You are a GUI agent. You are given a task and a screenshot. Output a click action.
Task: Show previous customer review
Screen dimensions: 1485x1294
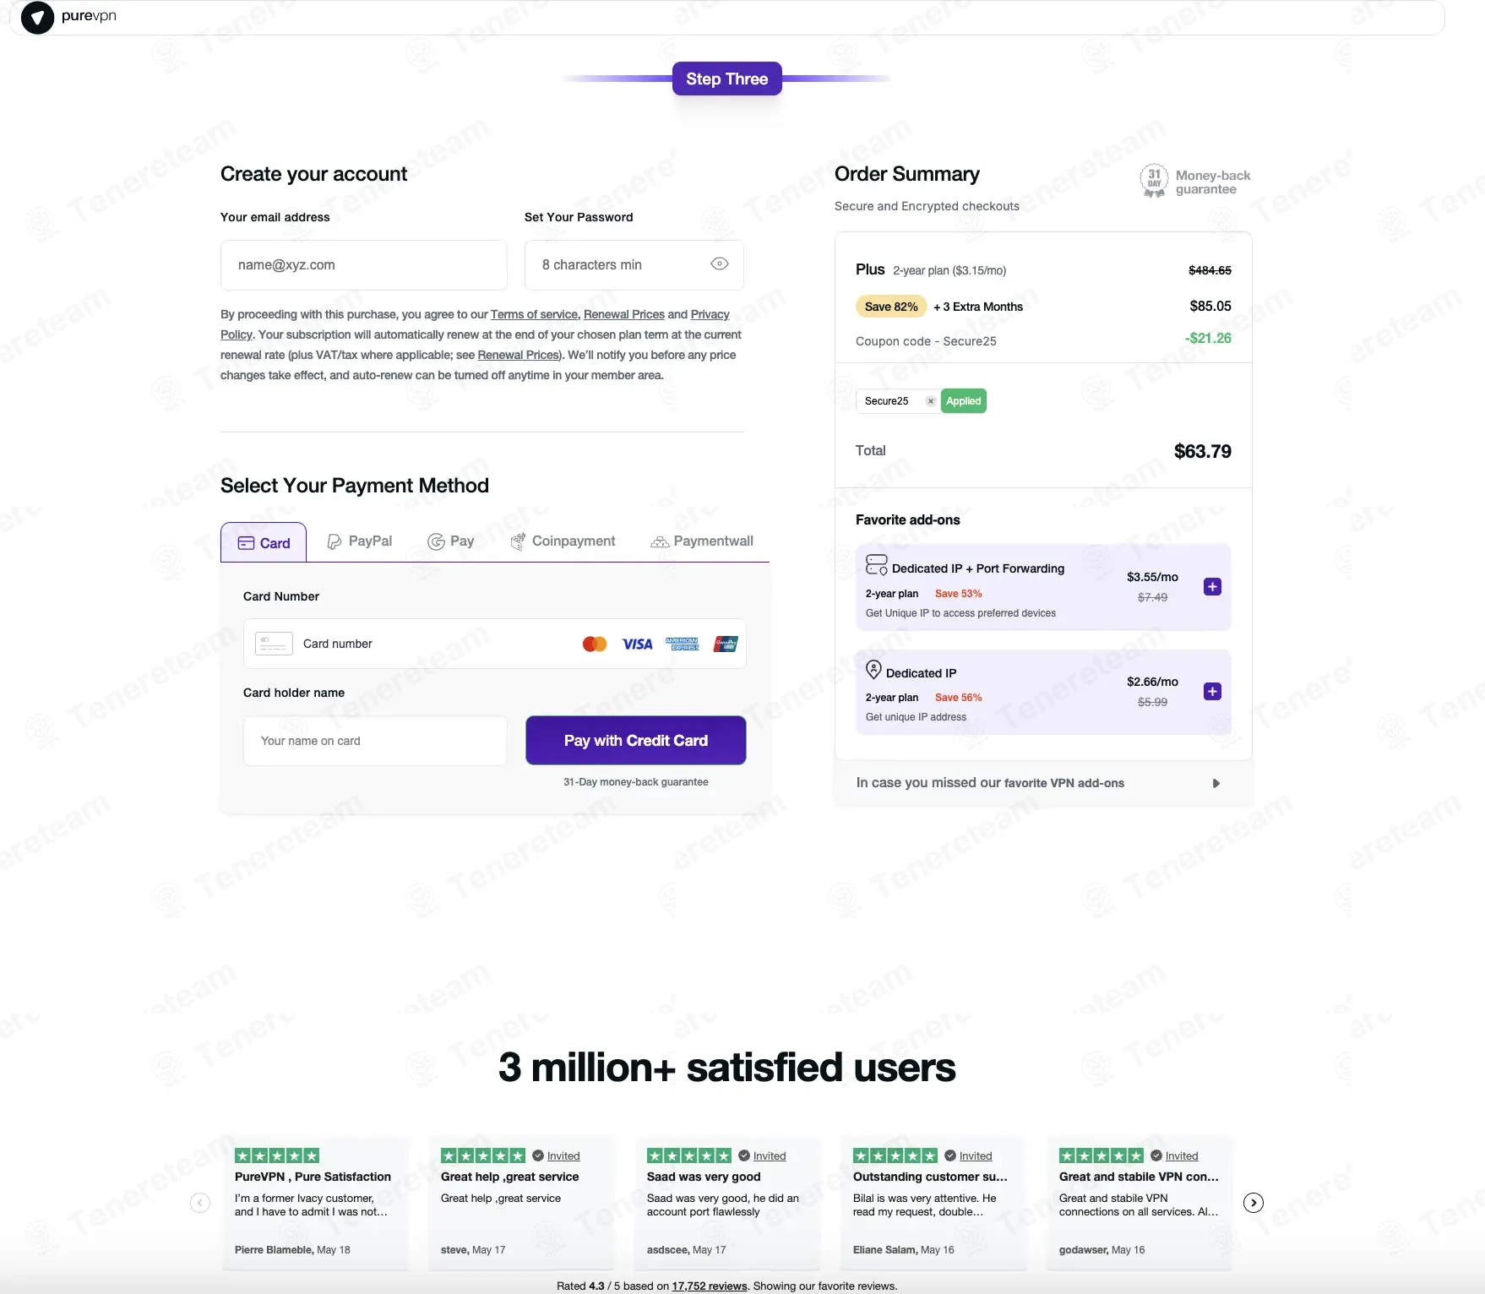(x=200, y=1203)
